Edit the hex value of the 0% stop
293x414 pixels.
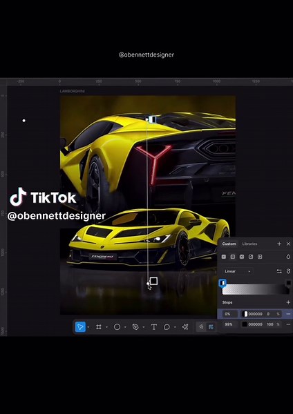(x=255, y=314)
